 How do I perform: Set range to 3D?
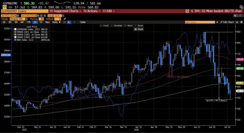point(10,22)
